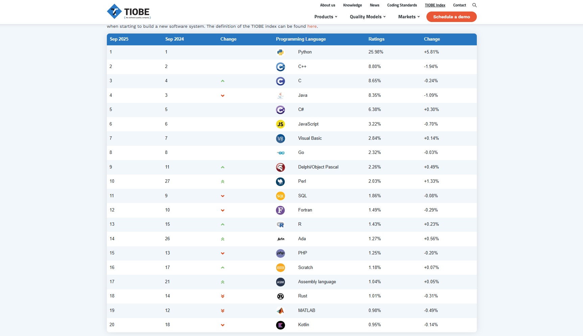
Task: Click the Fortran F logo icon
Action: (x=280, y=210)
